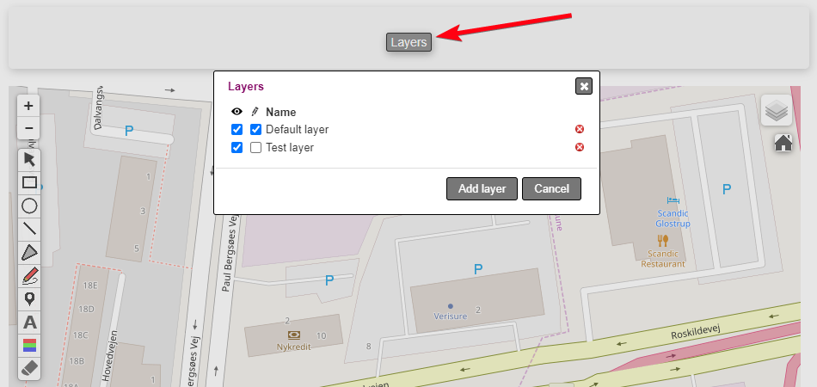Image resolution: width=817 pixels, height=387 pixels.
Task: Uncheck Default layer editing checkbox
Action: tap(255, 130)
